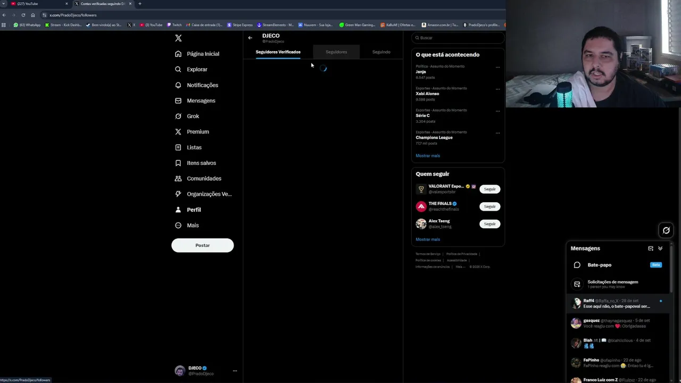Open more options for Série C trend

pyautogui.click(x=497, y=111)
